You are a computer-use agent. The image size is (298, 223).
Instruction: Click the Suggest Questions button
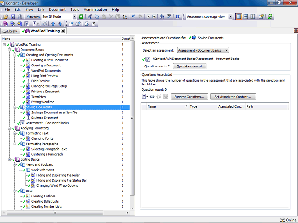(x=190, y=97)
